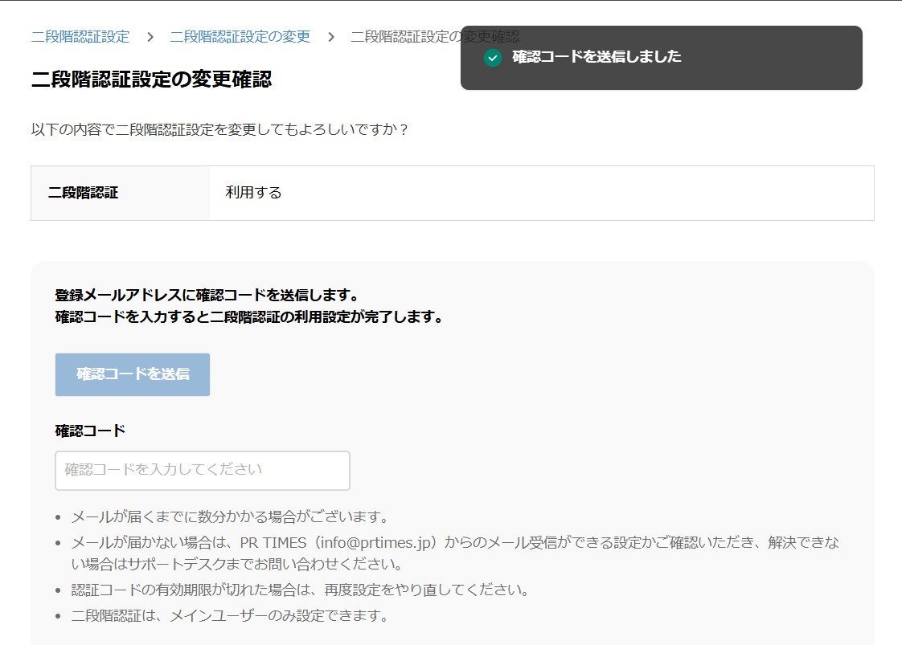Click the confirmation question text below the heading
The image size is (902, 645).
click(x=217, y=130)
